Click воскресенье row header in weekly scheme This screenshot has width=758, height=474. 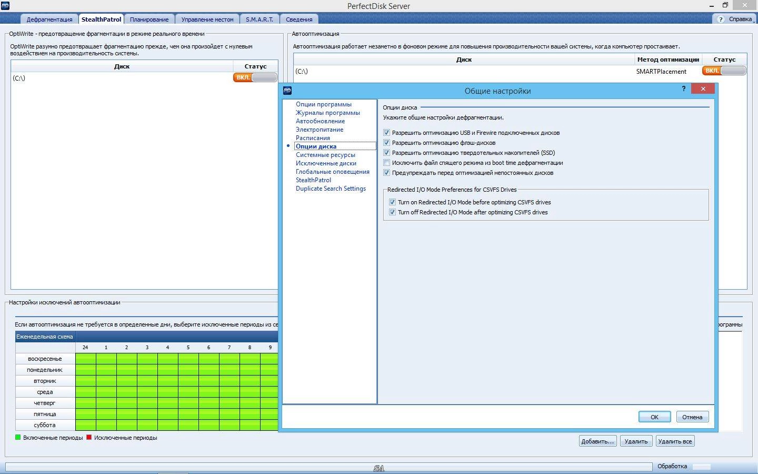[x=45, y=359]
